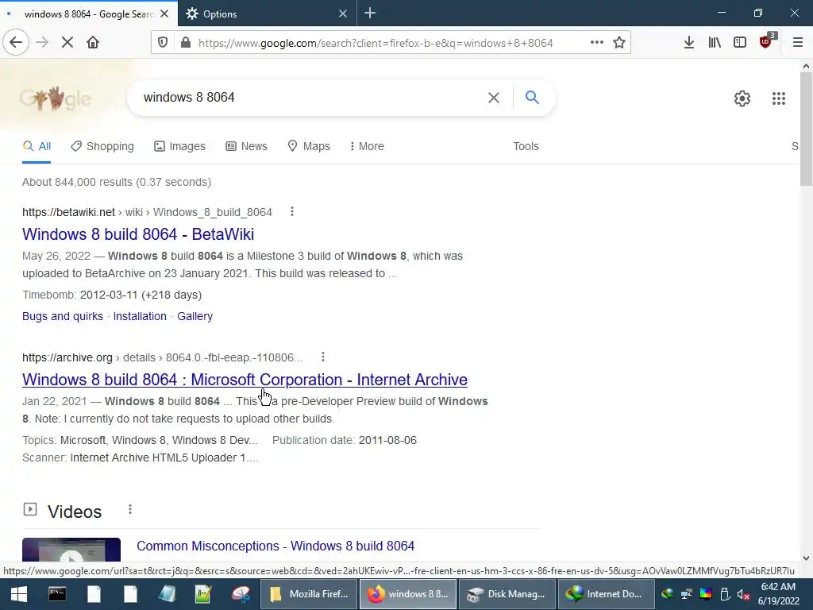Image resolution: width=813 pixels, height=610 pixels.
Task: Open the Windows 8 build 8064 - BetaWiki link
Action: tap(138, 234)
